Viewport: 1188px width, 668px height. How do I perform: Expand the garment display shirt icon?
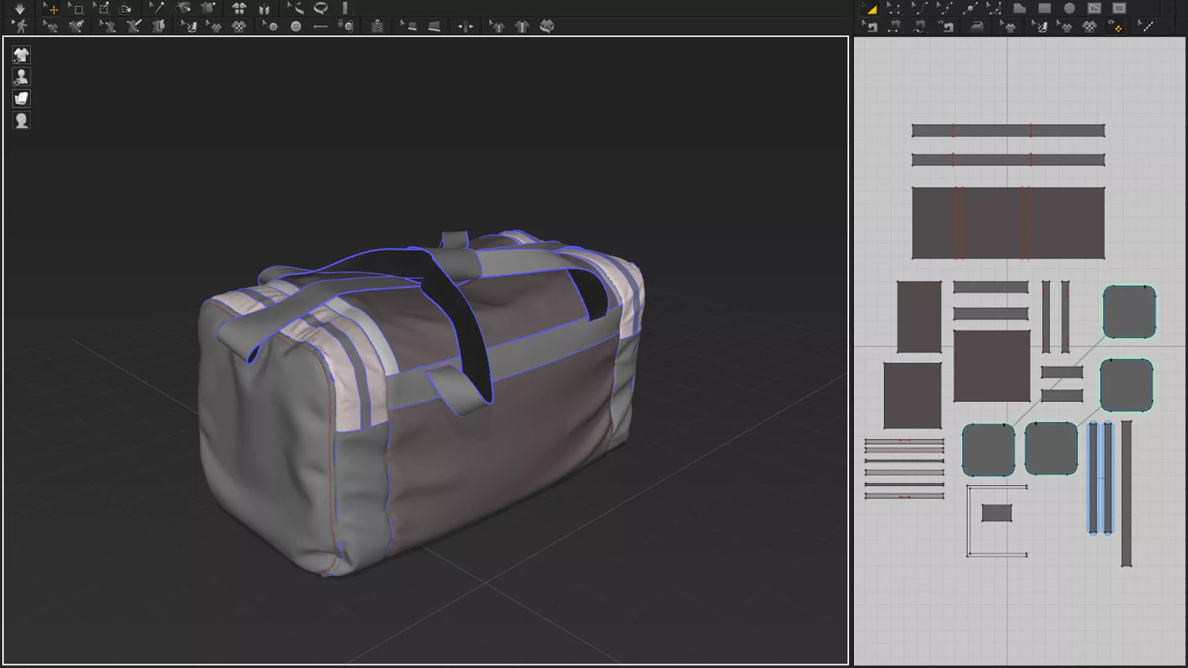(x=21, y=55)
